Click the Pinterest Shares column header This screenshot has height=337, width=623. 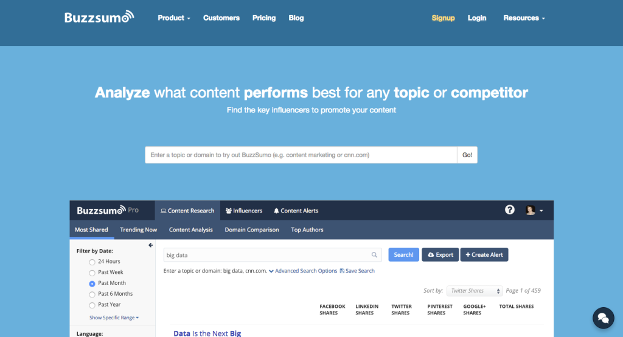click(x=440, y=310)
